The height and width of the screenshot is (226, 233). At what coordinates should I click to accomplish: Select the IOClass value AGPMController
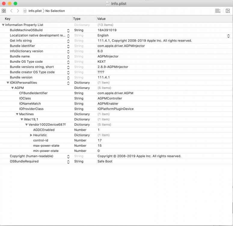[110, 98]
